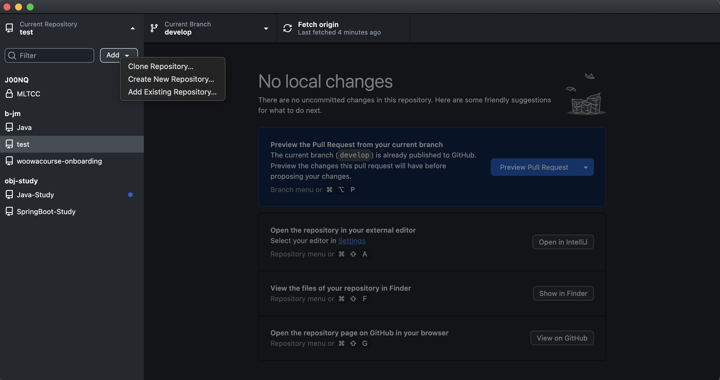
Task: Pick Add Existing Repository... from menu
Action: pyautogui.click(x=172, y=92)
